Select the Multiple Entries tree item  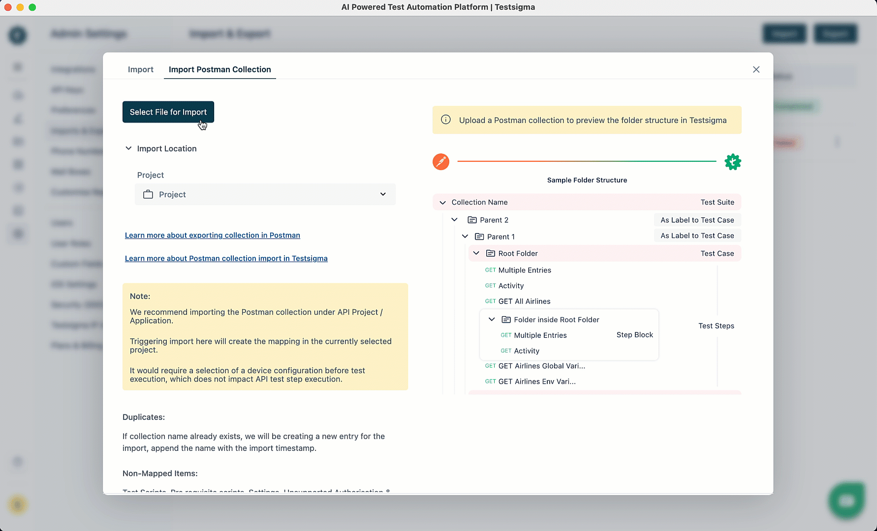(524, 270)
